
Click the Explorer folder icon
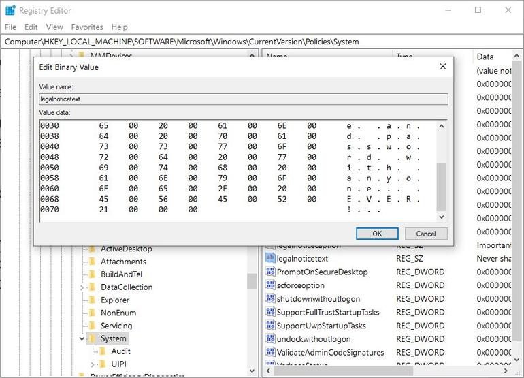click(x=93, y=300)
